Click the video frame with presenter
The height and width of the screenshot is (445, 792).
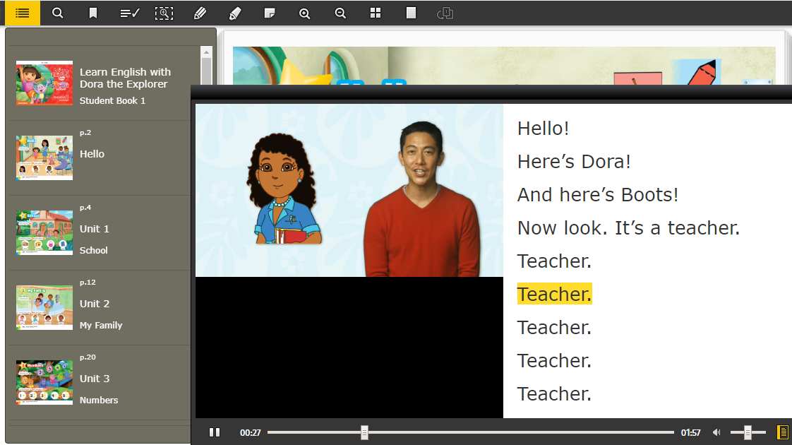(x=349, y=190)
